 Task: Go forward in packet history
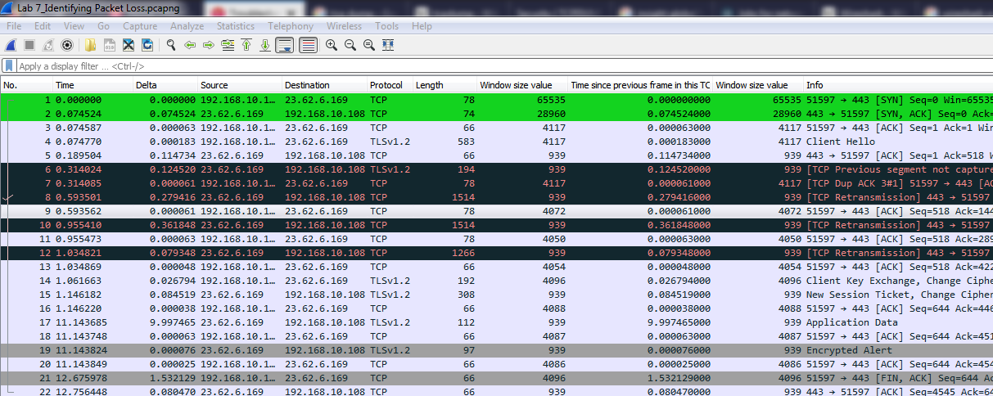(209, 45)
